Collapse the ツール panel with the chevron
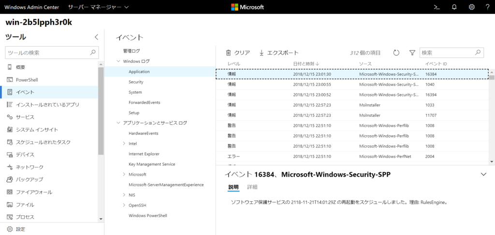 [97, 37]
